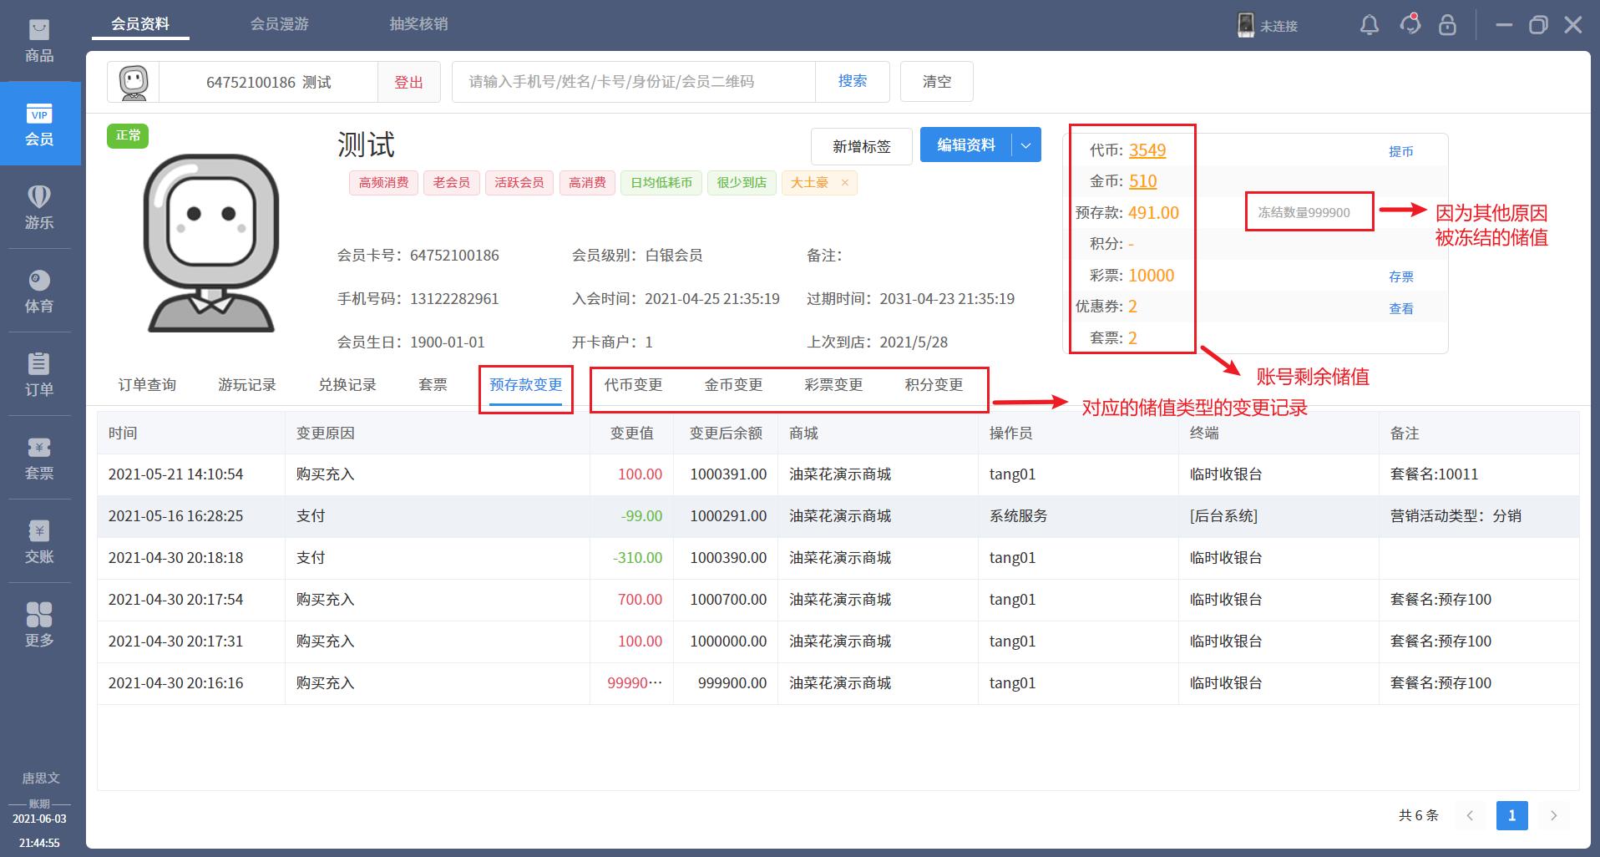Click the 新增标签 button

[x=862, y=146]
